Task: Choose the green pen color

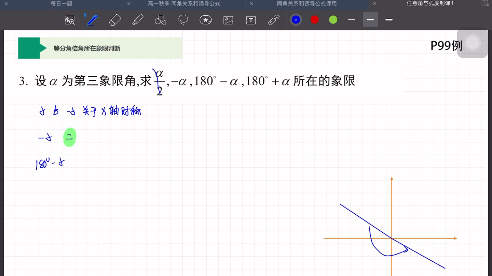Action: [x=333, y=20]
